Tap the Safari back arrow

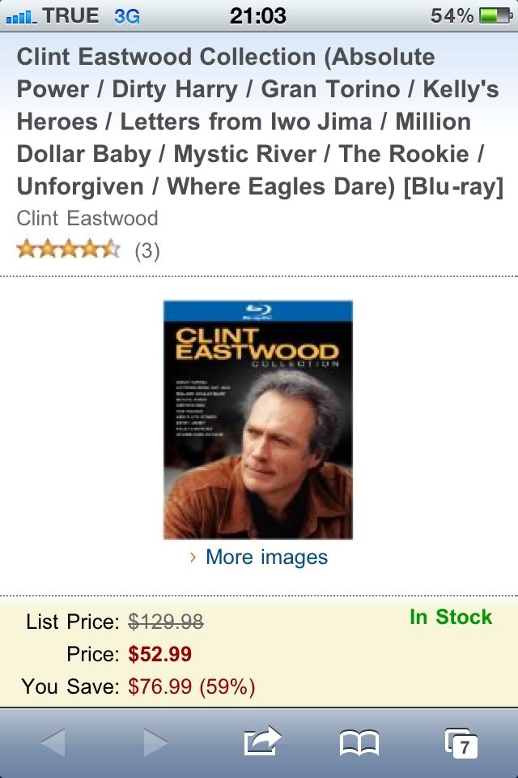coord(53,742)
